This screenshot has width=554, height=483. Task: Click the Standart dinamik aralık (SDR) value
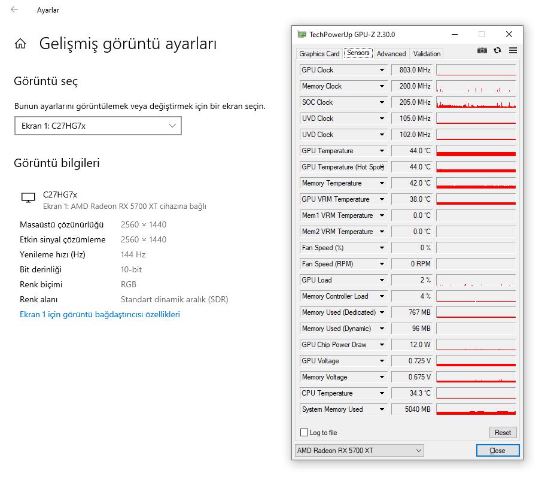tap(175, 299)
